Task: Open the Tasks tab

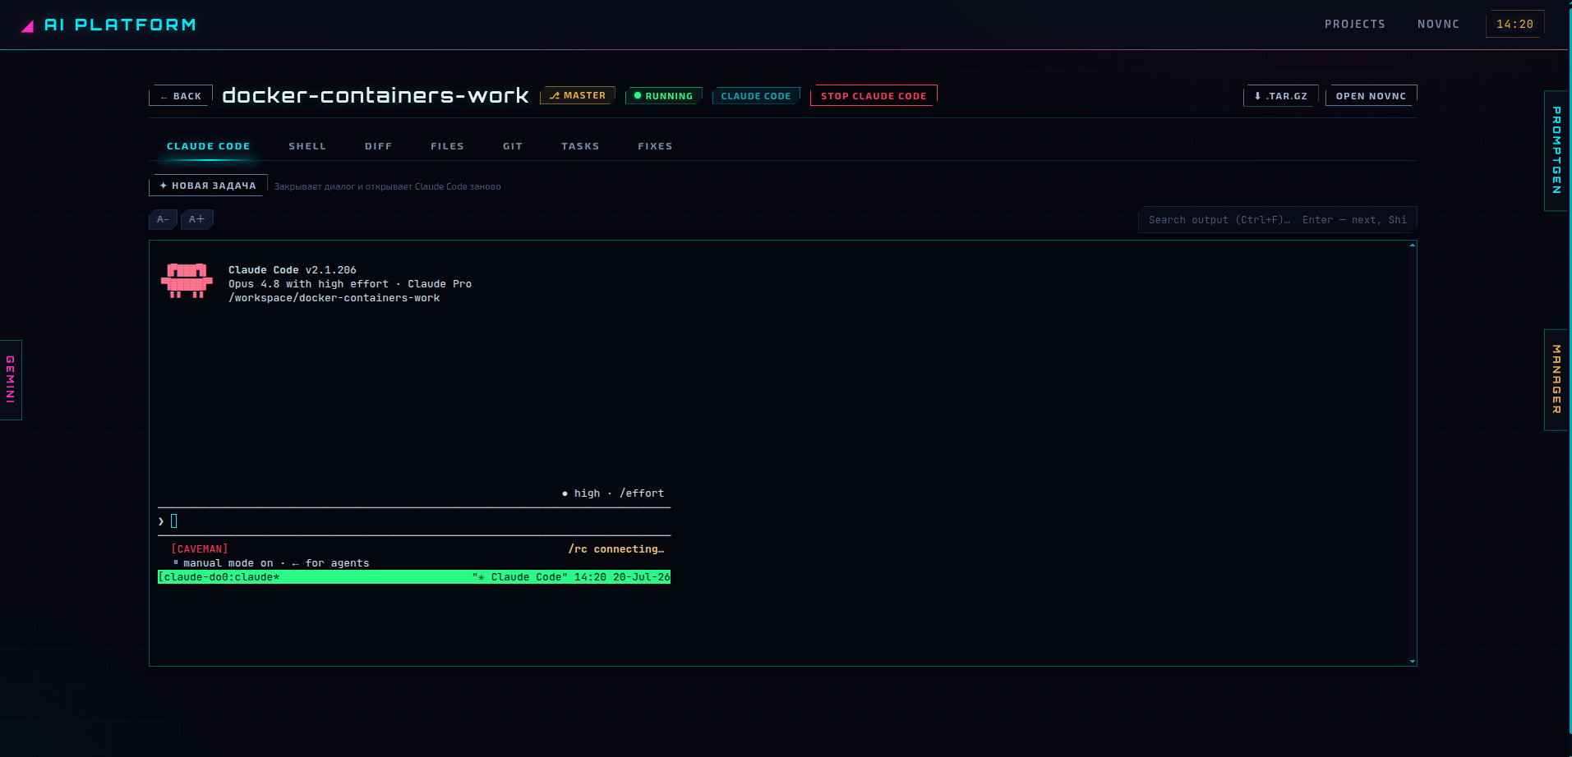Action: (x=580, y=146)
